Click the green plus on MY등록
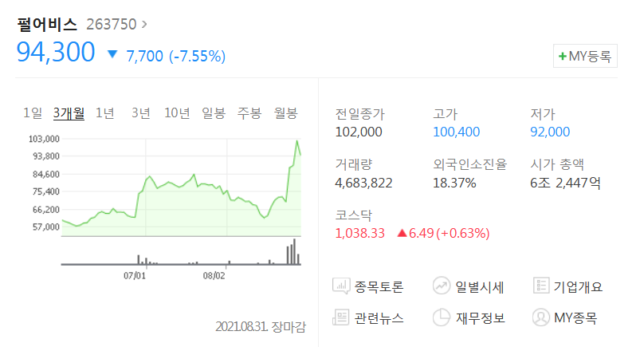This screenshot has width=636, height=347. pos(563,57)
